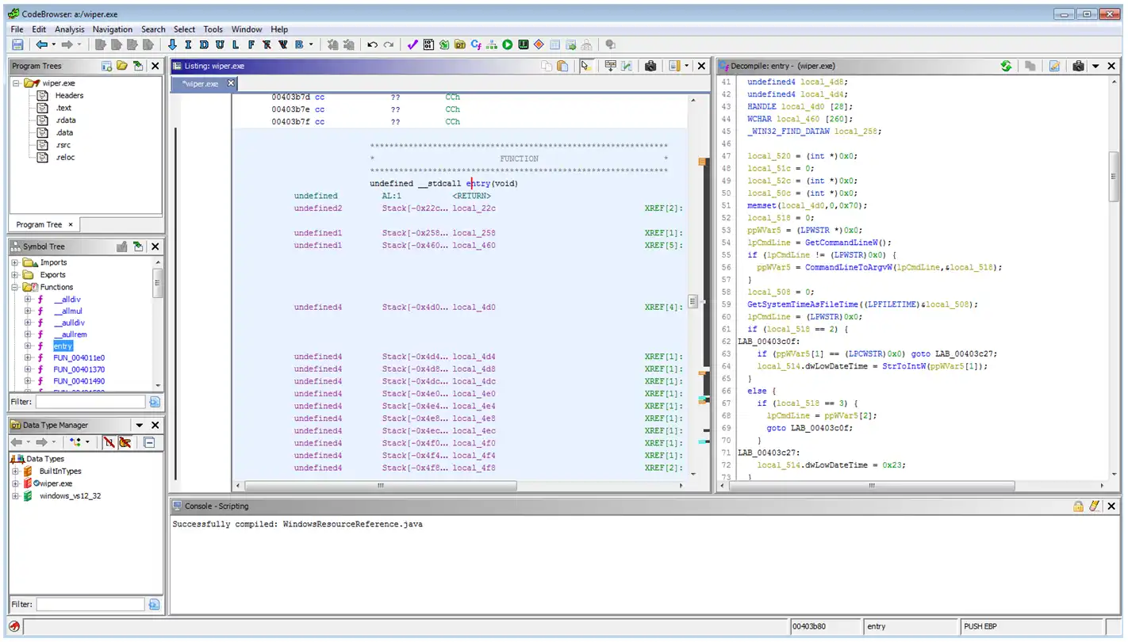Expand BuiltInTypes in Data Type Manager

click(x=15, y=472)
